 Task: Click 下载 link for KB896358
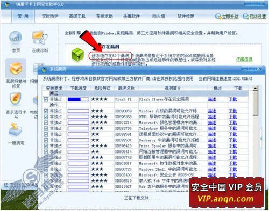tap(233, 117)
